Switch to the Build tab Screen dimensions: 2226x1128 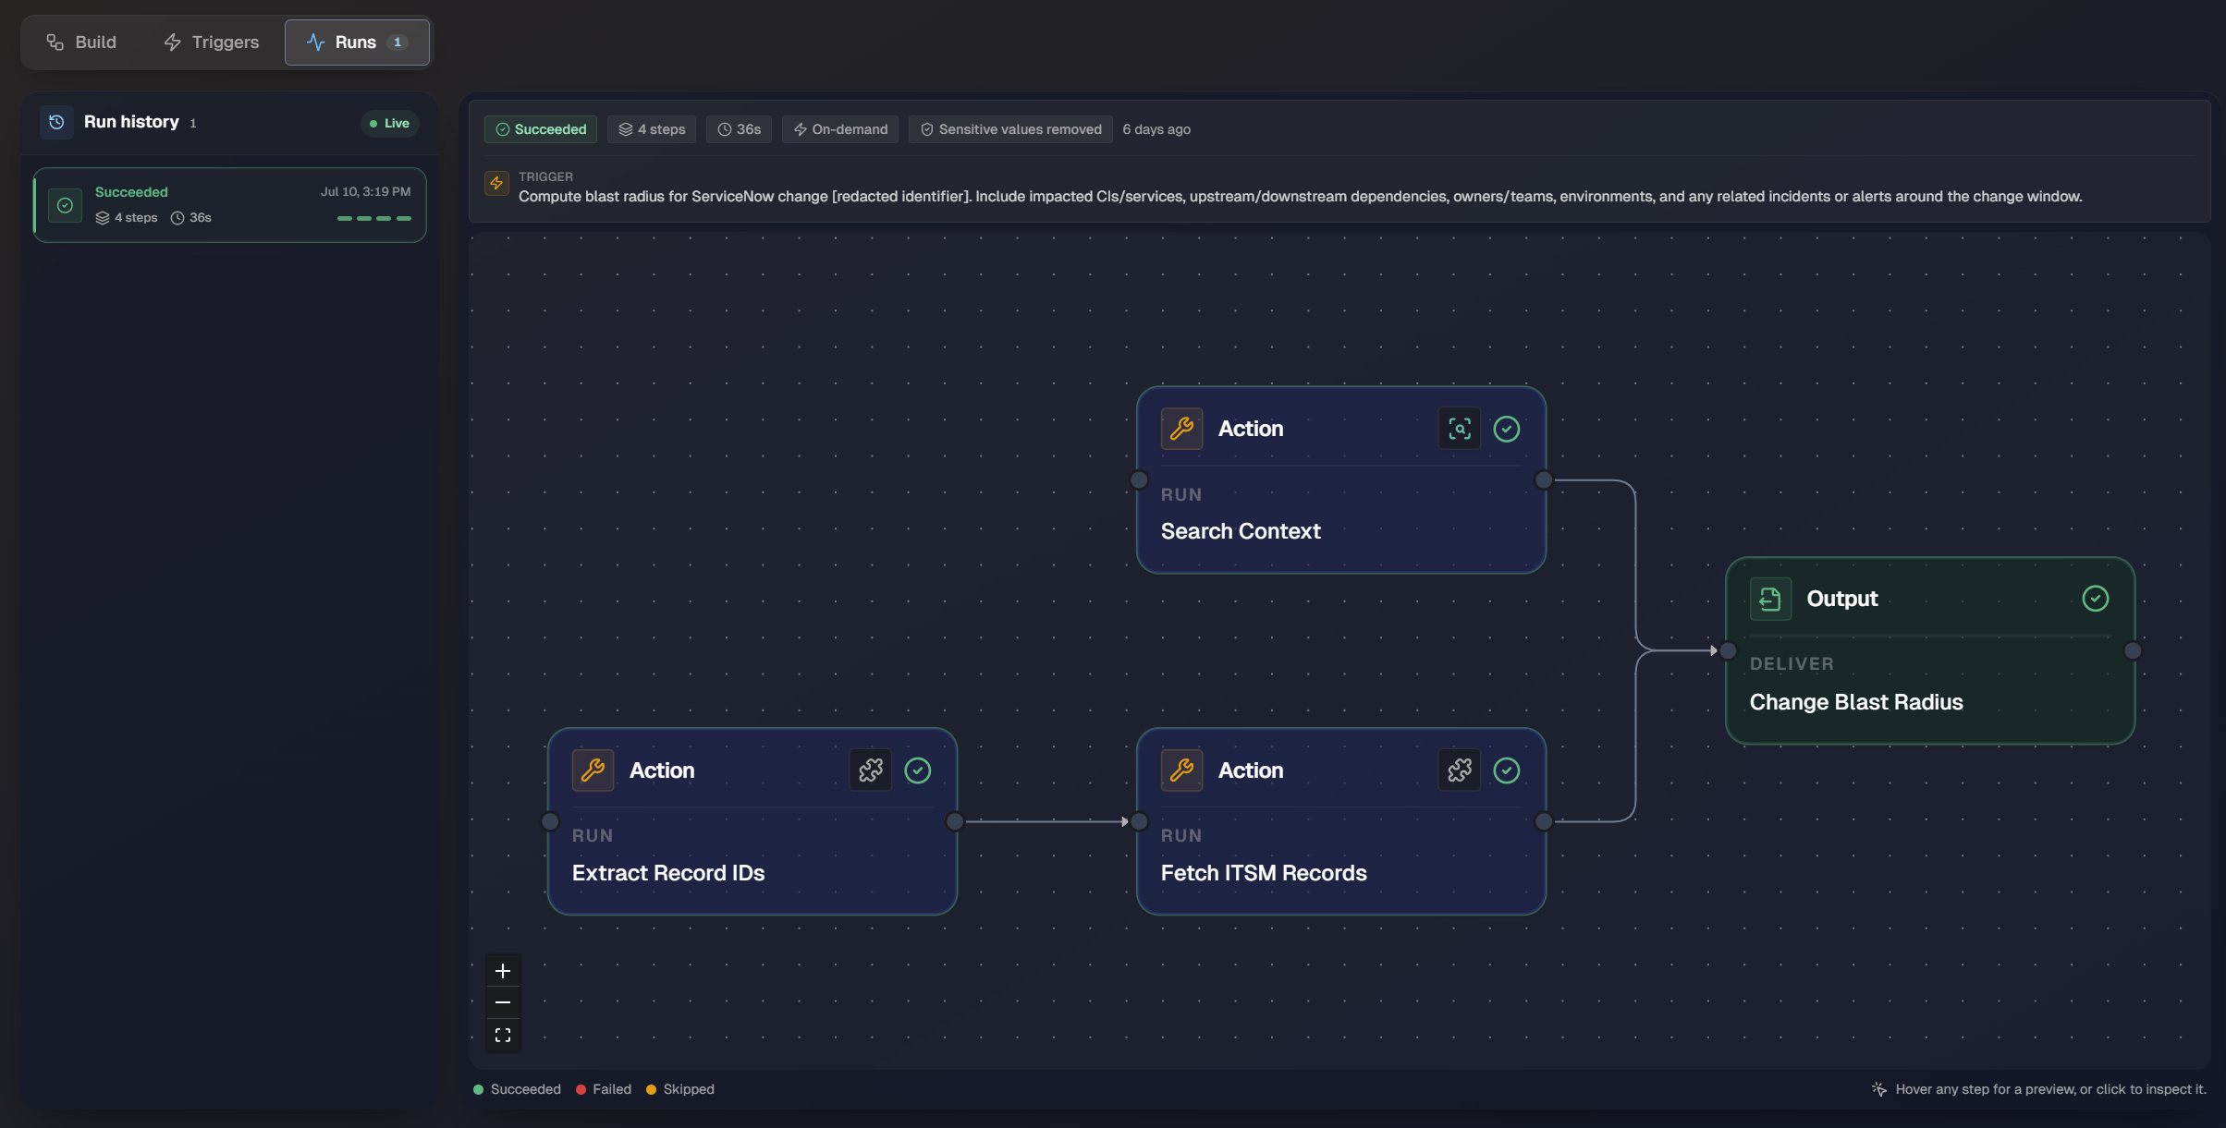click(81, 42)
